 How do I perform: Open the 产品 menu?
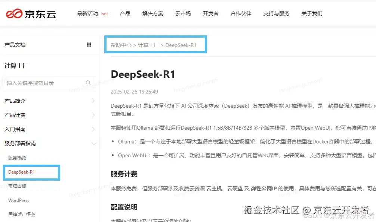125,14
